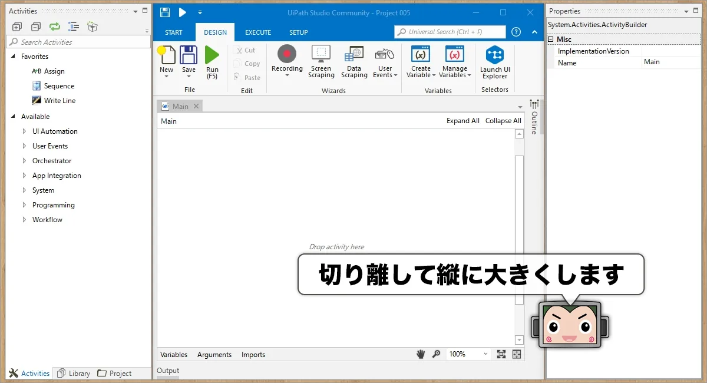Open the Outline side panel
Image resolution: width=707 pixels, height=383 pixels.
pos(534,117)
